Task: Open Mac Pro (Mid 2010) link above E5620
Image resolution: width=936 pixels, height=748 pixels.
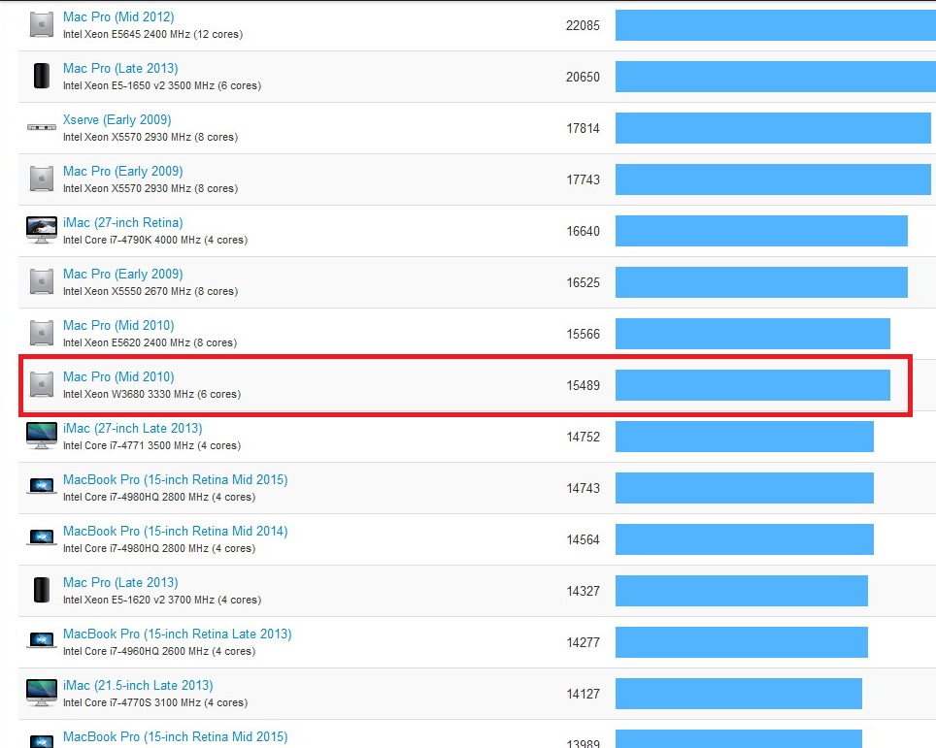Action: click(x=118, y=325)
